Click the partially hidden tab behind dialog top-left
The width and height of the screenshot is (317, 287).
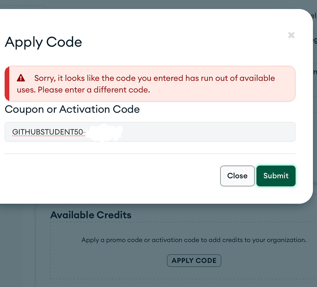[37, 7]
